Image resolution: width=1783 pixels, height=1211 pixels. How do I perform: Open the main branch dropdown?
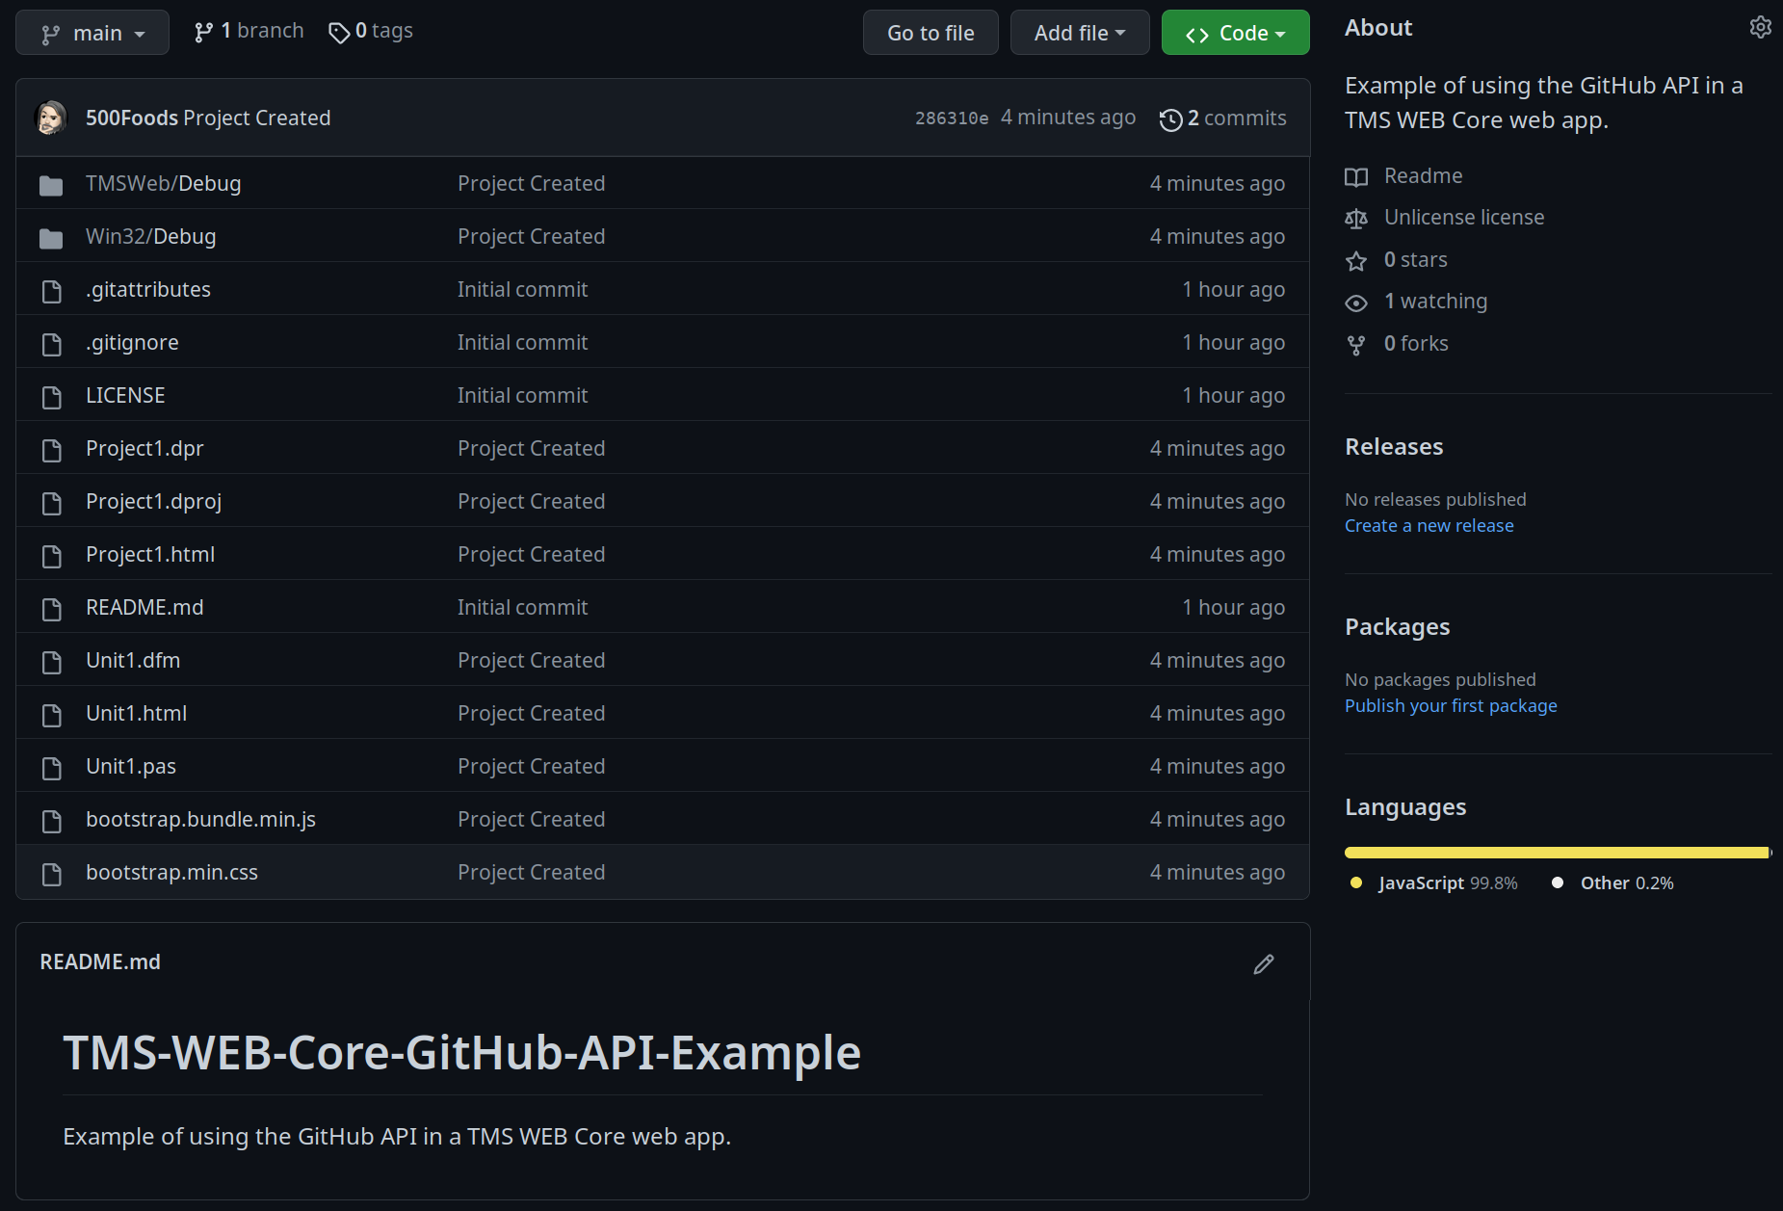(x=92, y=33)
